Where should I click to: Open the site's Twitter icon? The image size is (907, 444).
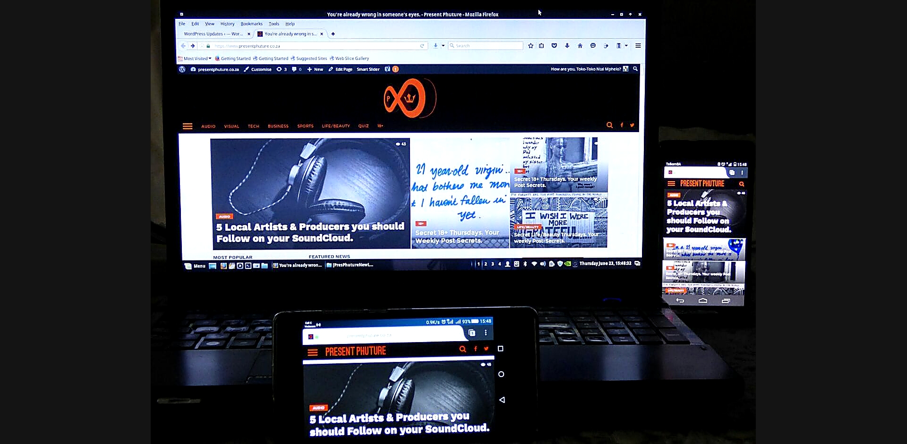[x=632, y=125]
